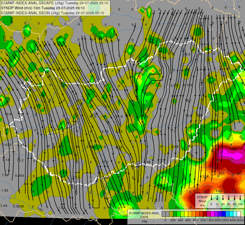
Task: Click the station value '0.433' on map
Action: point(7,144)
